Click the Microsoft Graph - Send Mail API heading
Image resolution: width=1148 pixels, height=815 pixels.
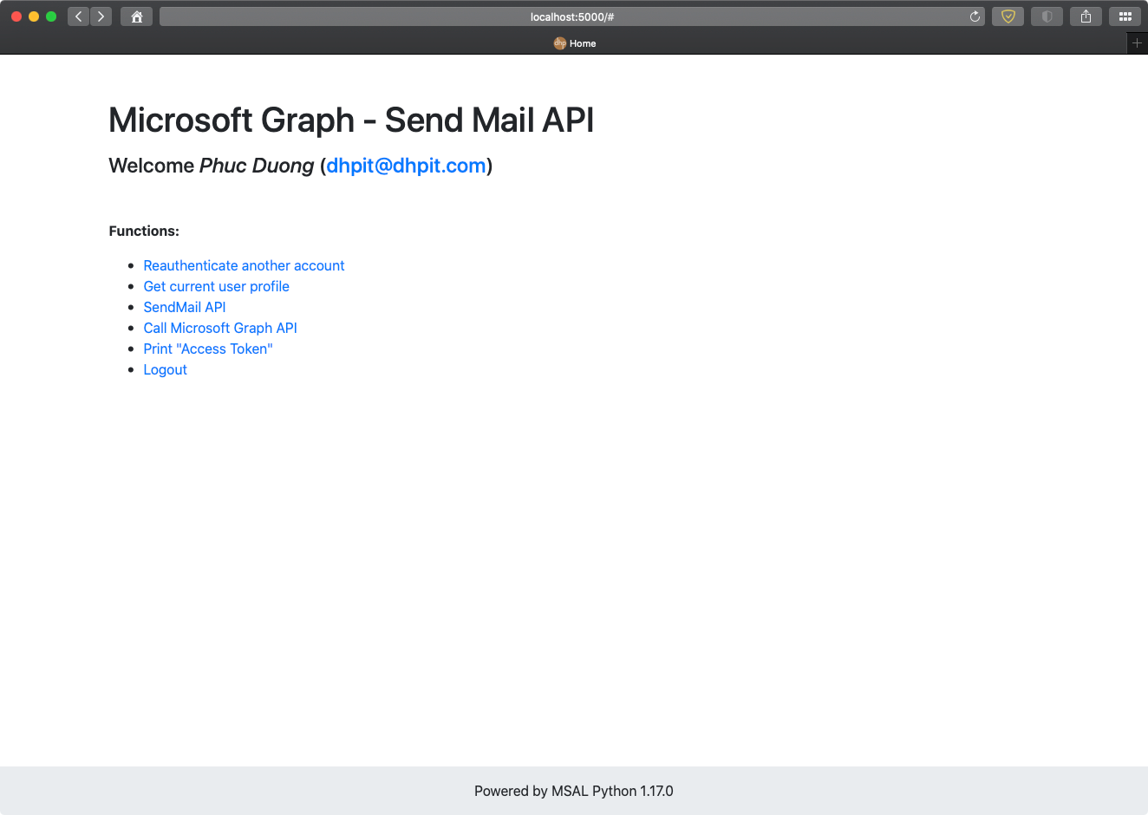click(351, 120)
